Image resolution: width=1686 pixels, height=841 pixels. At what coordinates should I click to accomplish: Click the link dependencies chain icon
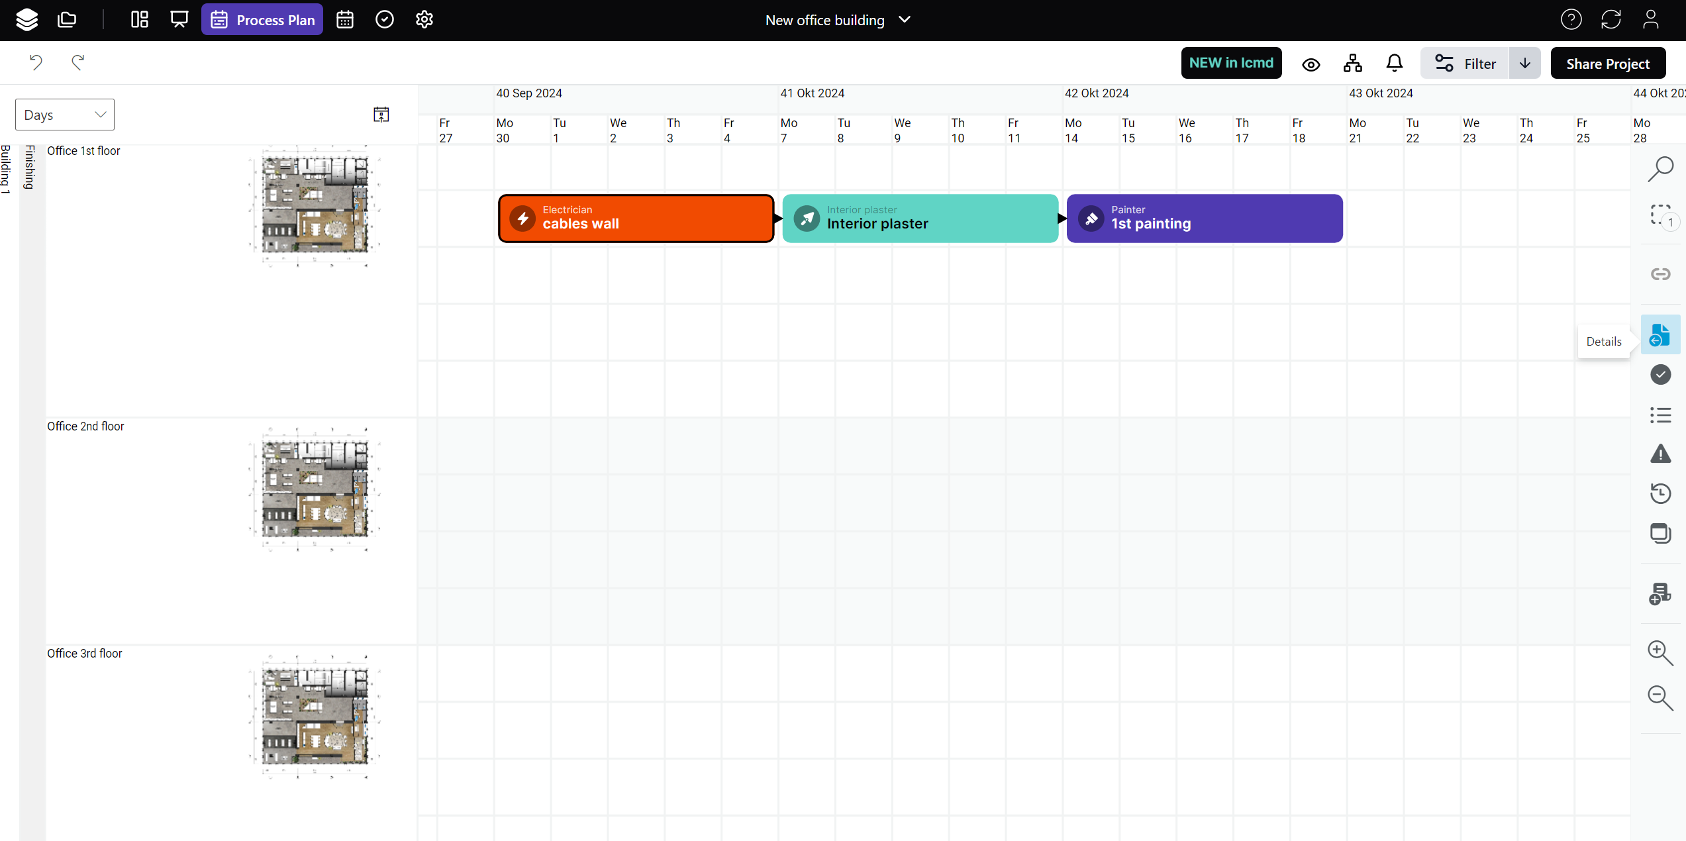(x=1660, y=274)
